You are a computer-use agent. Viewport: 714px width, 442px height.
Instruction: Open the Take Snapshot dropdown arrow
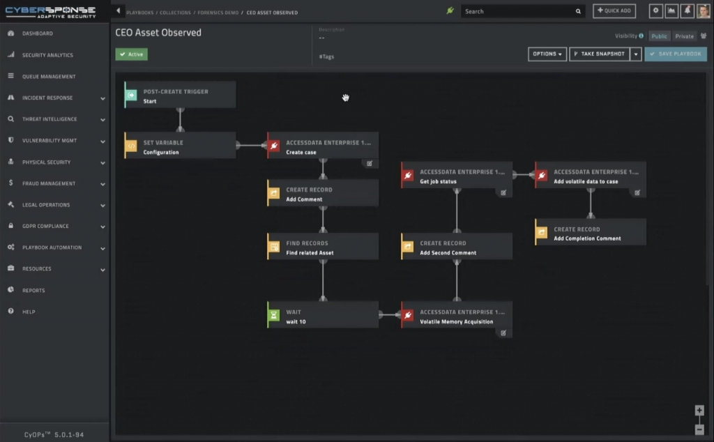click(x=637, y=54)
